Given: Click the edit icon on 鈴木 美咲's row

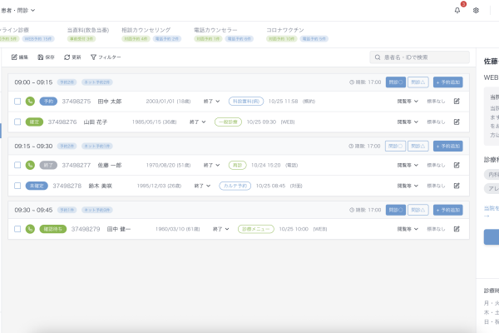Looking at the screenshot, I should tap(457, 186).
